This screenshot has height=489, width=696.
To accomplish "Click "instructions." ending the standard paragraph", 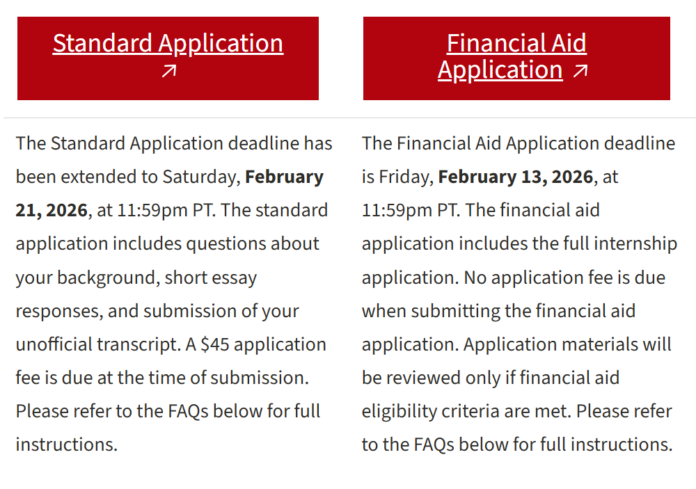I will 67,444.
